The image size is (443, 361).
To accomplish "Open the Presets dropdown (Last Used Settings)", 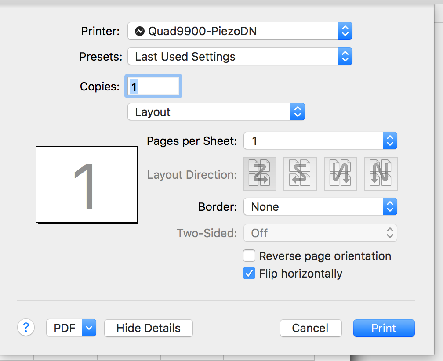I will click(x=240, y=57).
